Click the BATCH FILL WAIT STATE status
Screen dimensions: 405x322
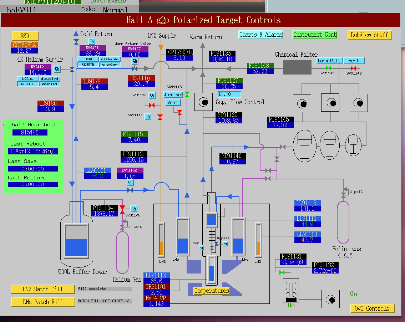(104, 301)
